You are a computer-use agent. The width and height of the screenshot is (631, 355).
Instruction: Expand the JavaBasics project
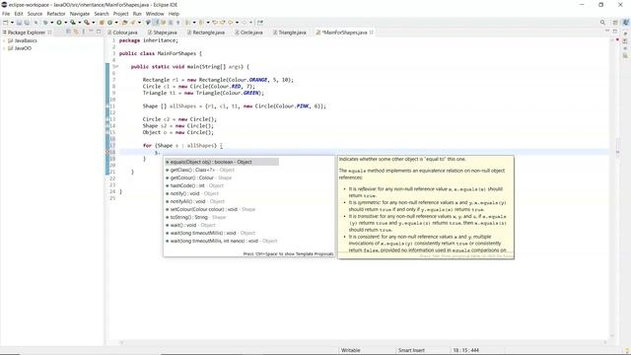point(4,40)
